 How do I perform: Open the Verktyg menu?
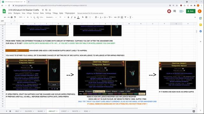48,13
